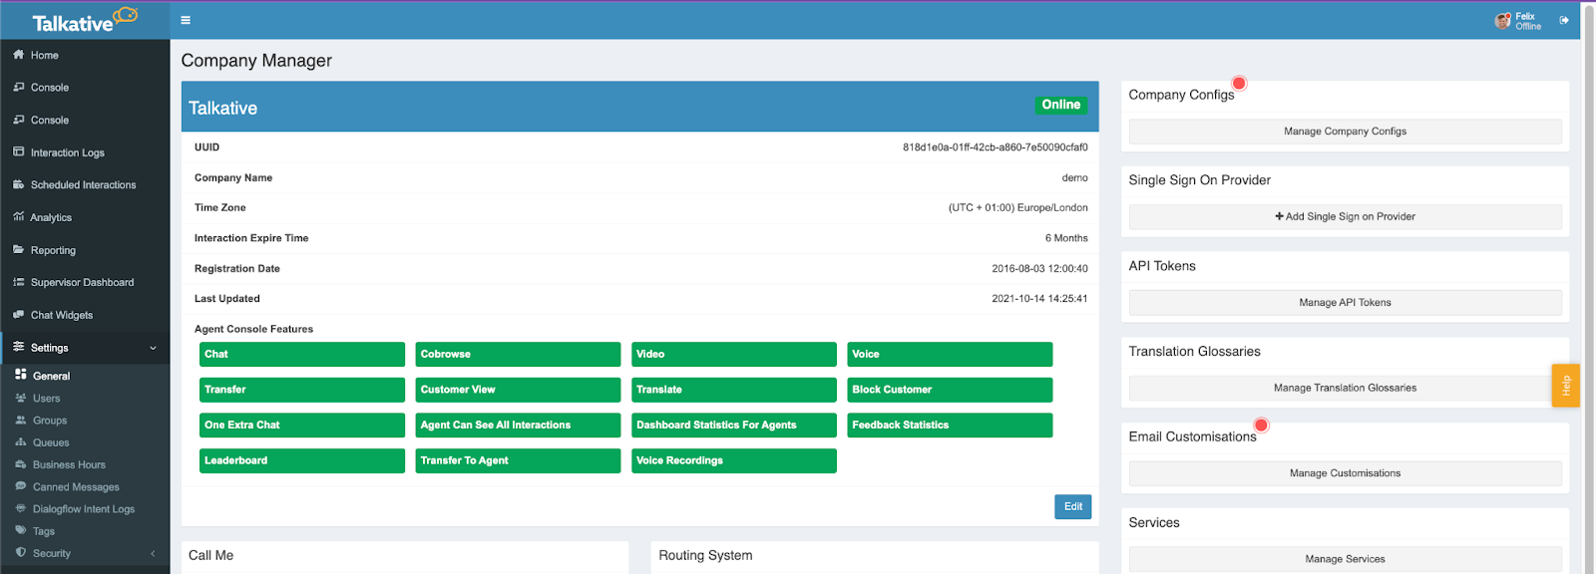Click Manage API Tokens button
The image size is (1596, 574).
coord(1345,302)
